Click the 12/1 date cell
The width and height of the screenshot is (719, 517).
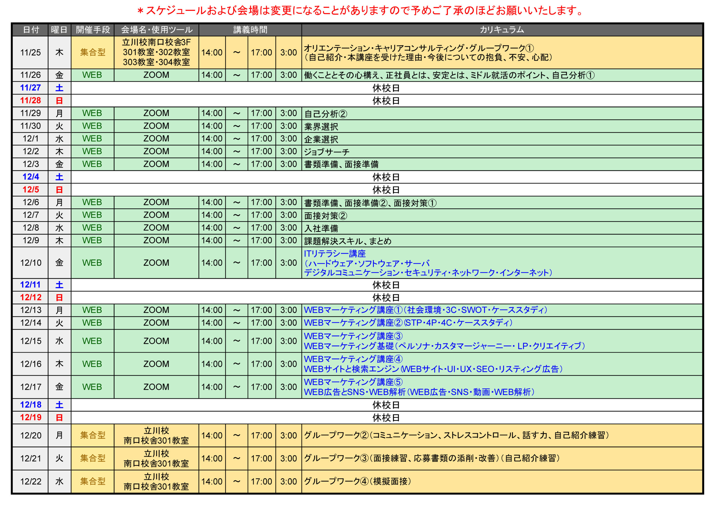pyautogui.click(x=30, y=139)
